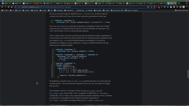Expand the Paste Sites bookmarks folder
This screenshot has height=106, width=189.
pos(69,11)
